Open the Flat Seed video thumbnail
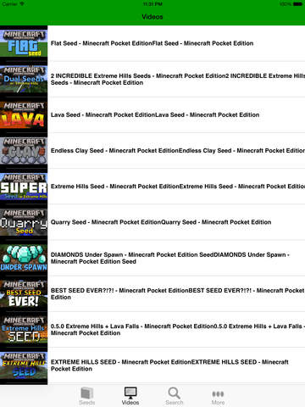This screenshot has height=407, width=305. tap(24, 43)
